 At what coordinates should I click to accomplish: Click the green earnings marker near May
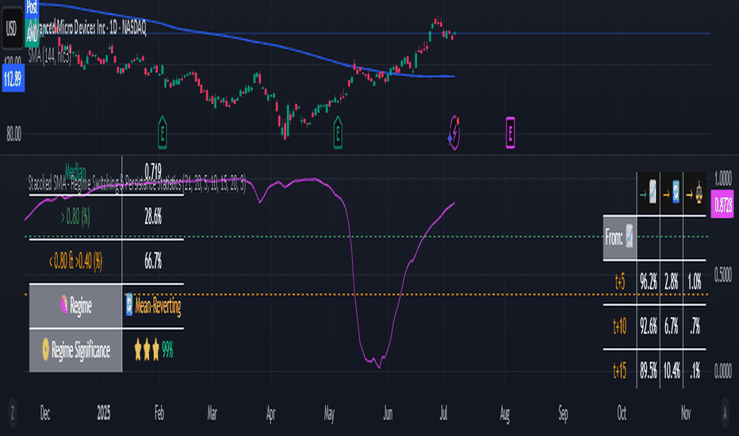[x=338, y=132]
